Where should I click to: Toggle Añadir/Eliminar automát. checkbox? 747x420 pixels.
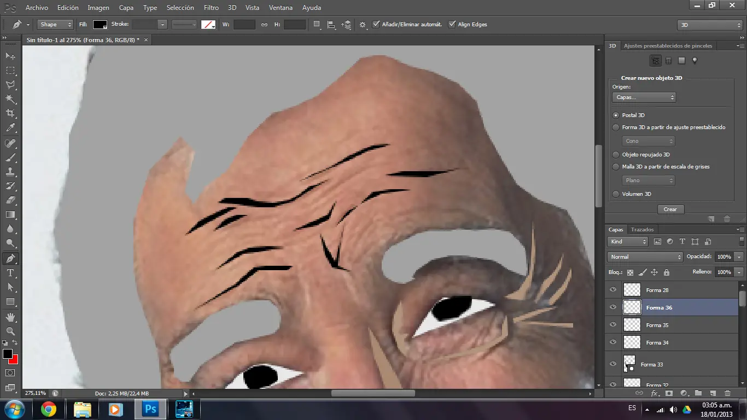point(376,25)
